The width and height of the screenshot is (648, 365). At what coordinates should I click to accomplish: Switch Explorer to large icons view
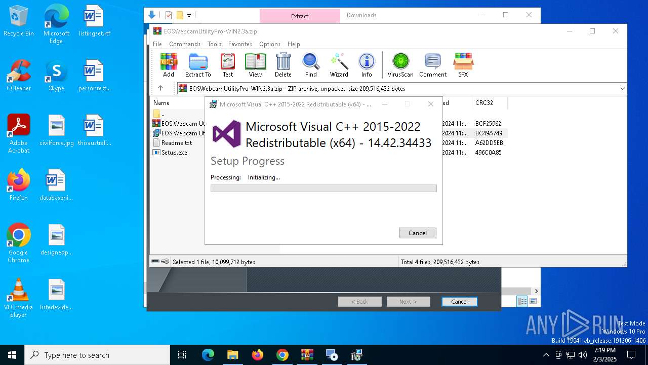(x=533, y=301)
